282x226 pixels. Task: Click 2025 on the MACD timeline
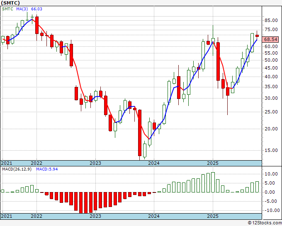tap(213, 216)
